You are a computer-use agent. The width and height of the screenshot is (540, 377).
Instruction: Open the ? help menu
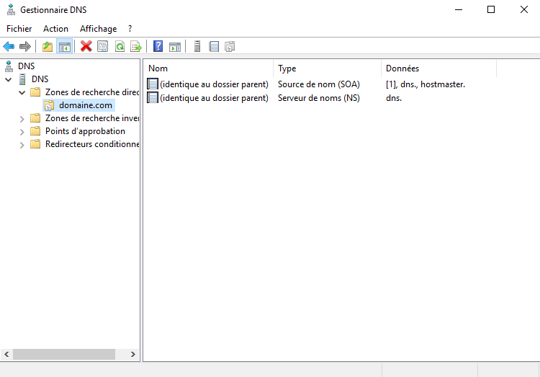click(x=130, y=29)
